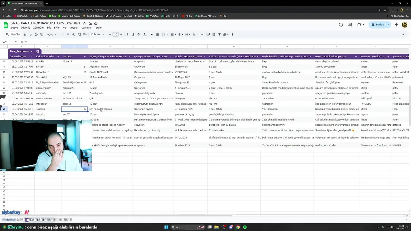
Task: Format the cell as percent
Action: [68, 34]
